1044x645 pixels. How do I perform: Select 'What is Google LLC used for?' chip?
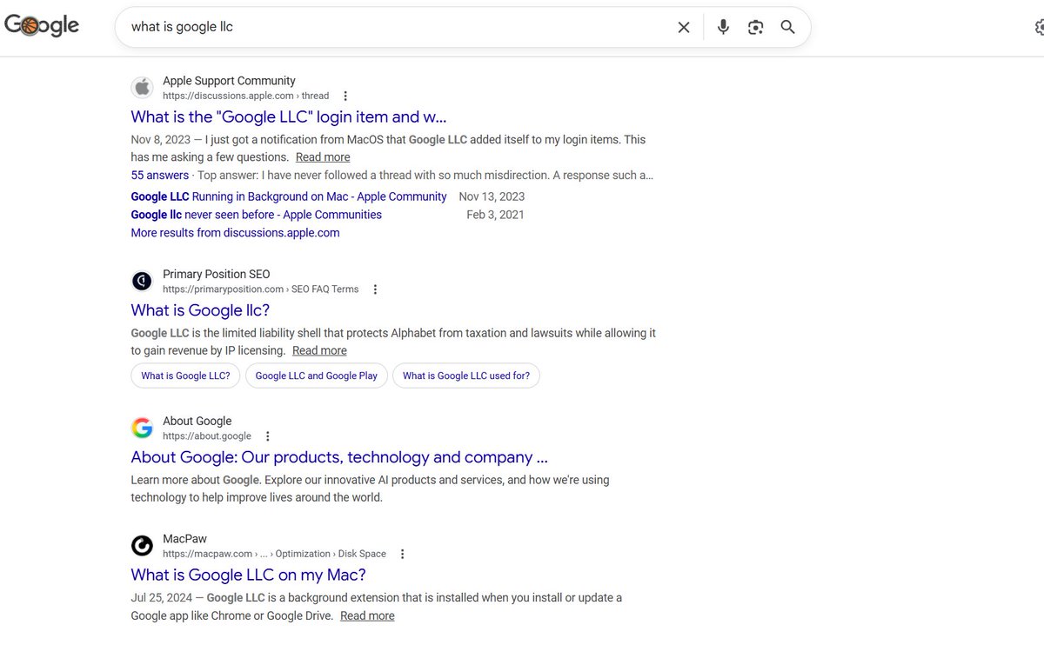466,376
